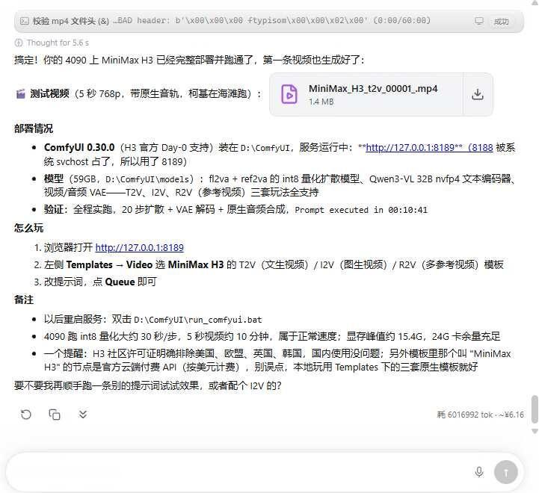Click the bold 'Queue' word

pyautogui.click(x=120, y=282)
